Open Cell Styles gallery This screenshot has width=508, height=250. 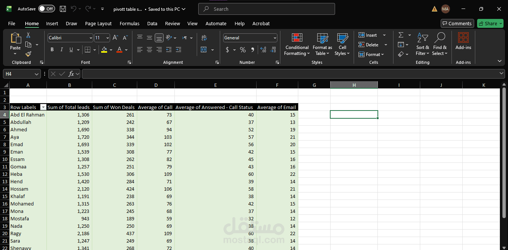tap(343, 45)
